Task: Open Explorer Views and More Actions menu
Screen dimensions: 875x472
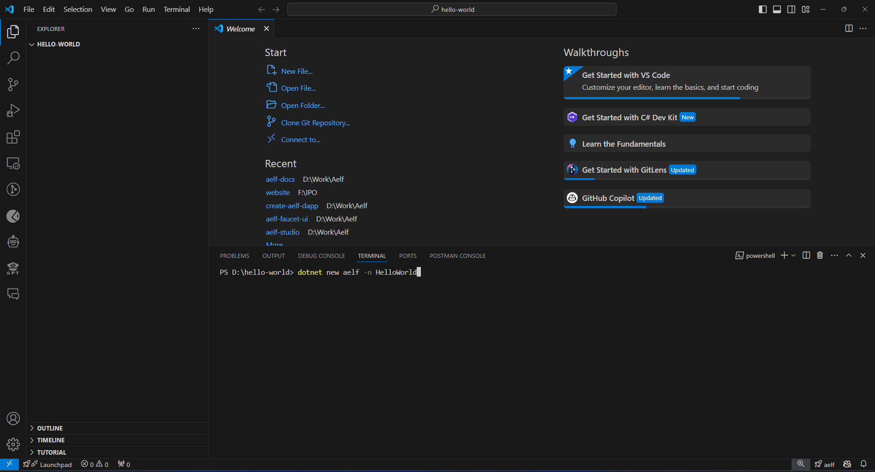Action: click(x=196, y=29)
